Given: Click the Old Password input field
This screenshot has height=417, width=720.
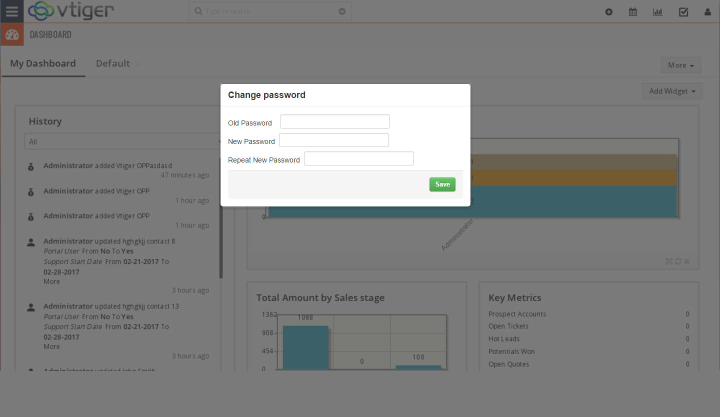Looking at the screenshot, I should tap(334, 121).
